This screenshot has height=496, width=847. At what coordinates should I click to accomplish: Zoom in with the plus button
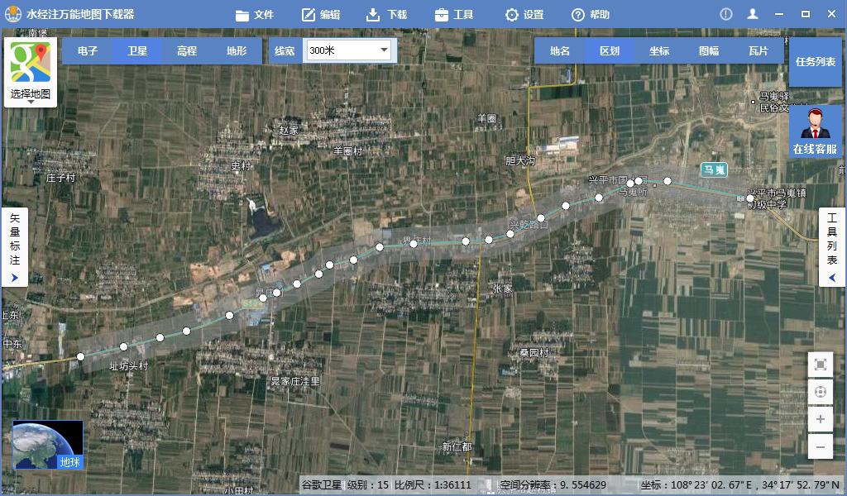820,419
